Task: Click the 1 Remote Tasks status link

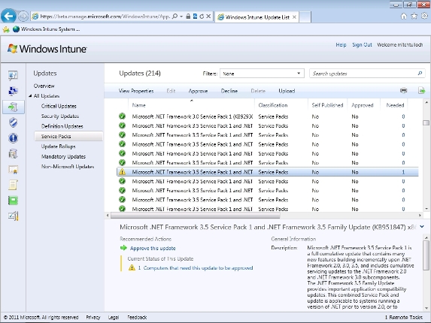Action: tap(404, 317)
